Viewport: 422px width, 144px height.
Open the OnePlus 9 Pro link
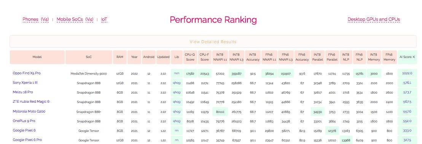pyautogui.click(x=24, y=121)
